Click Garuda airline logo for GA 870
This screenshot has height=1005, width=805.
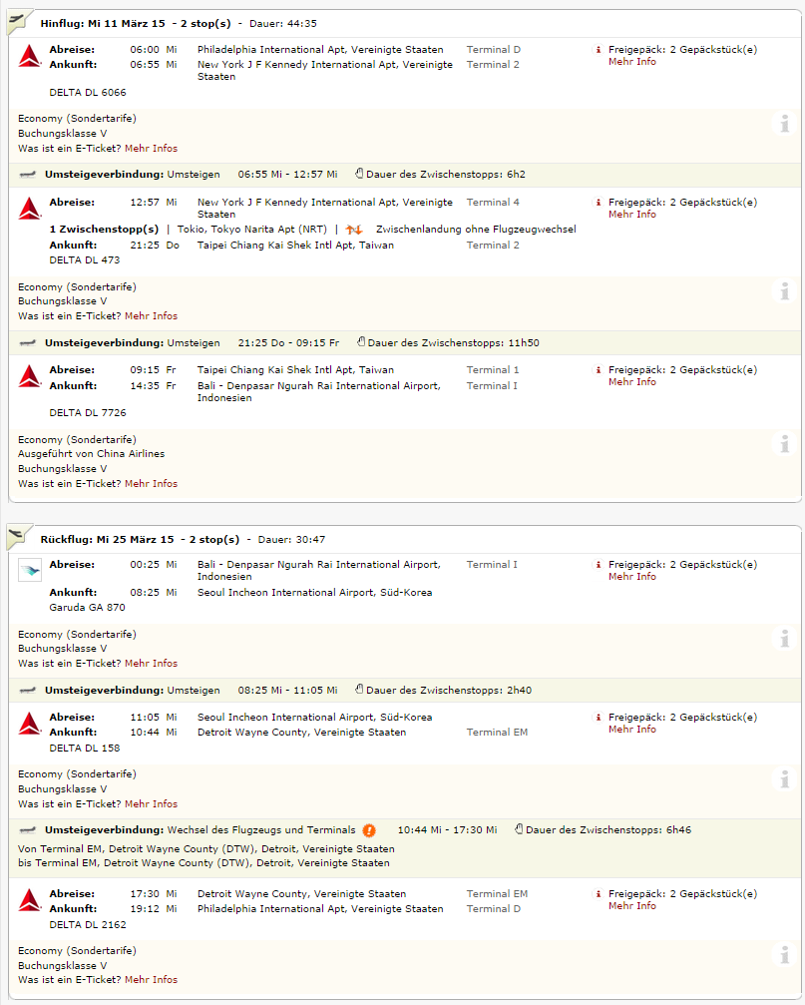[30, 572]
